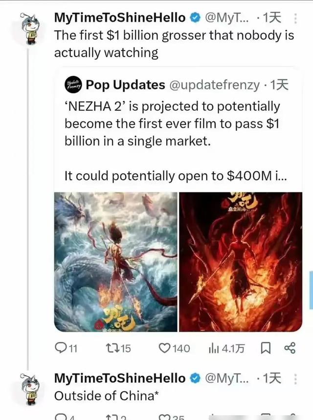Expand quoted tweet text about NEZHA 2
This screenshot has height=420, width=313.
pyautogui.click(x=176, y=141)
